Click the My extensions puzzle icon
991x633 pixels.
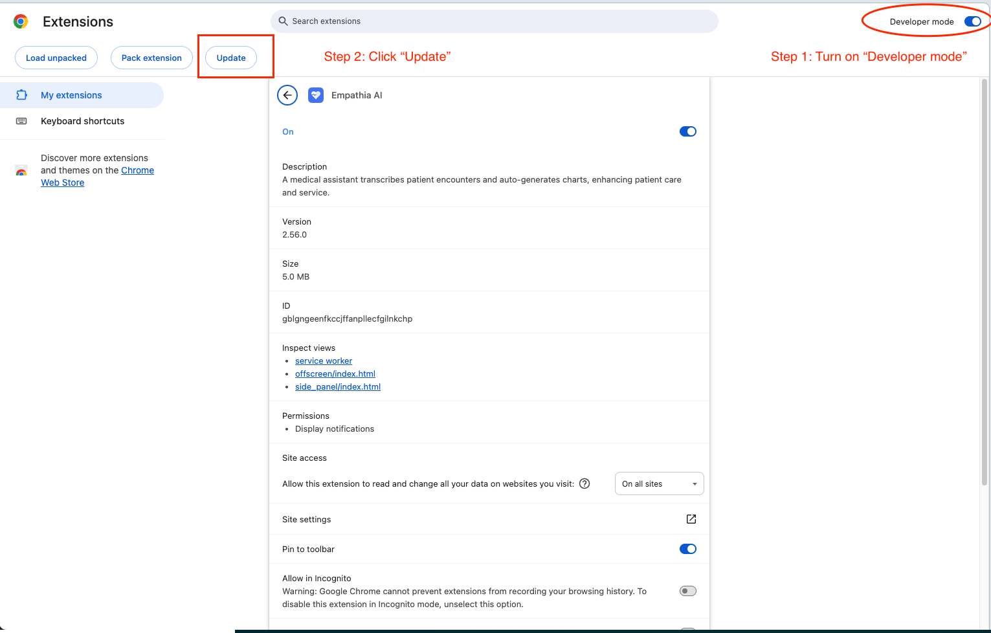[21, 95]
